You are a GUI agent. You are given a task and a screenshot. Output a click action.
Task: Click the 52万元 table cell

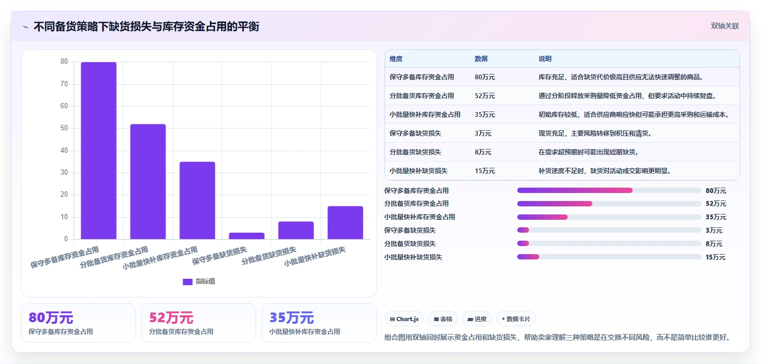click(x=485, y=96)
